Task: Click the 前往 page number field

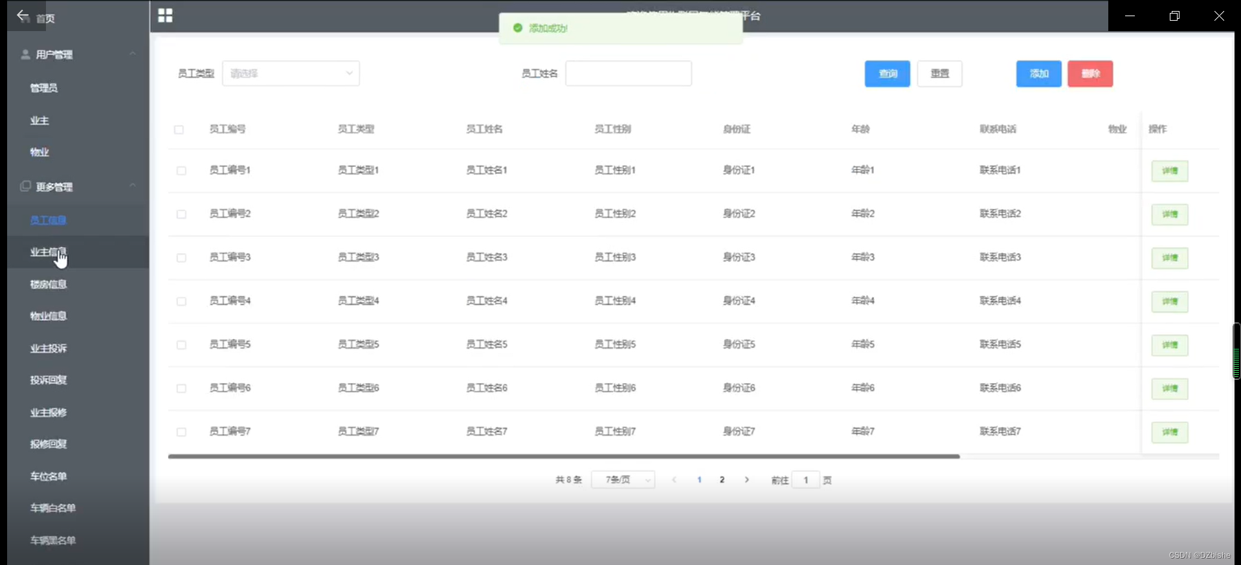Action: pos(806,480)
